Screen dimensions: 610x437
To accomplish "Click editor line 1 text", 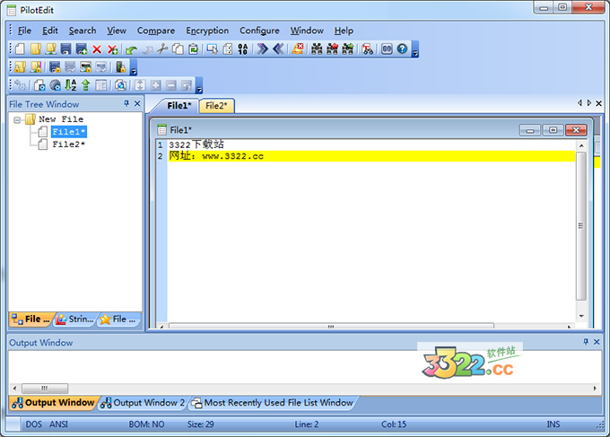I will 196,144.
